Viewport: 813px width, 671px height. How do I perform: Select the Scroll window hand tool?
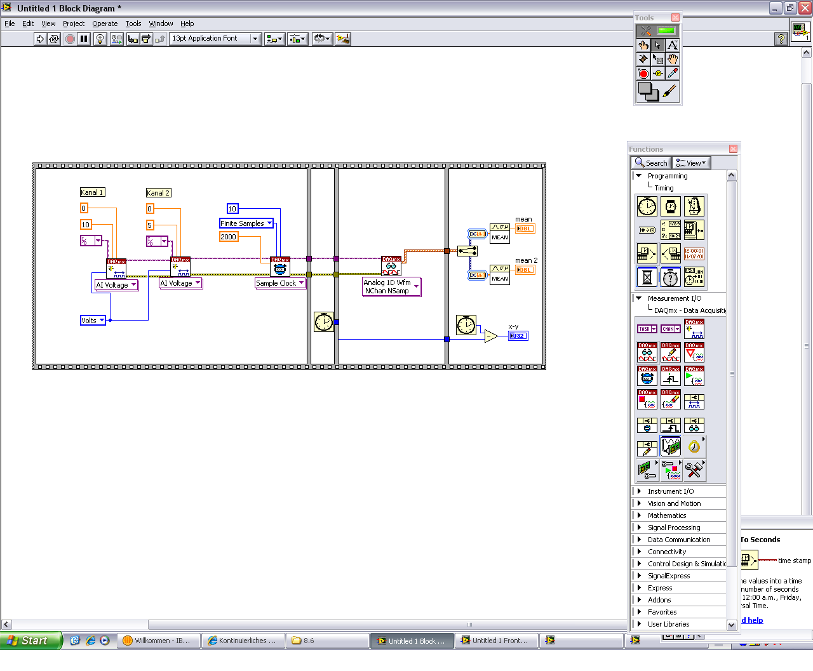point(673,59)
